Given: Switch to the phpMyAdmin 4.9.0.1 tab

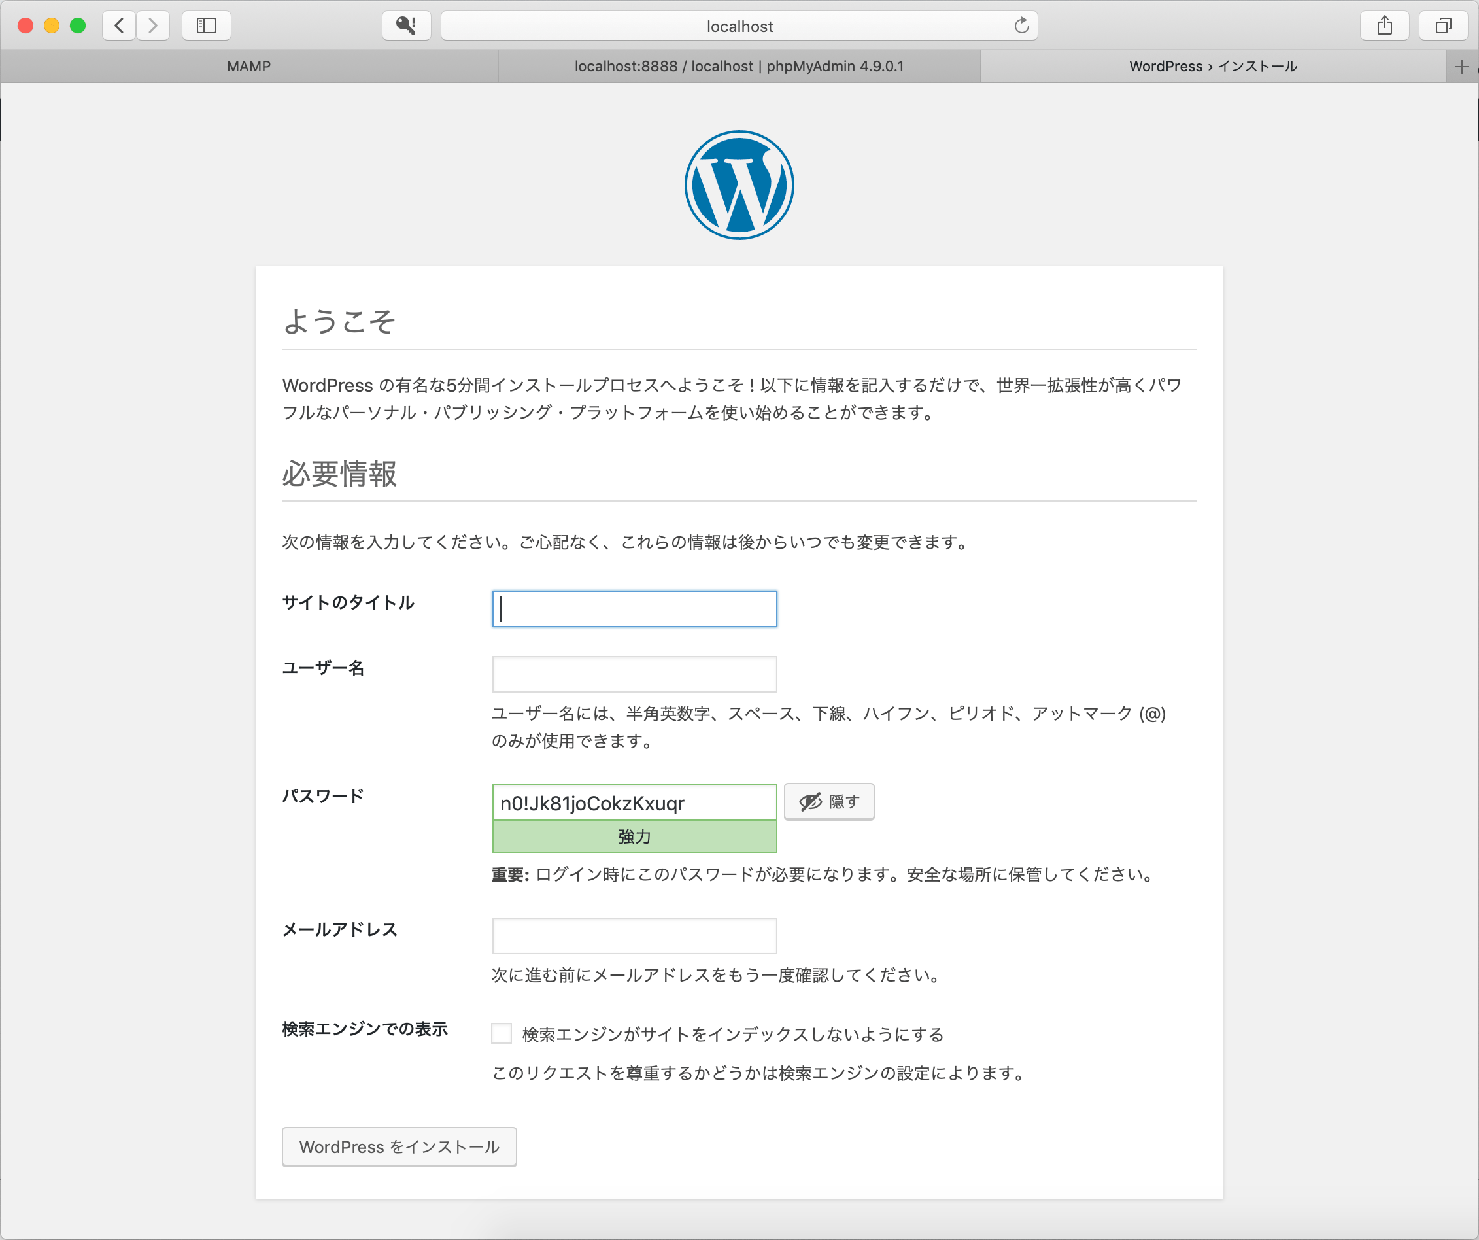Looking at the screenshot, I should (x=739, y=66).
